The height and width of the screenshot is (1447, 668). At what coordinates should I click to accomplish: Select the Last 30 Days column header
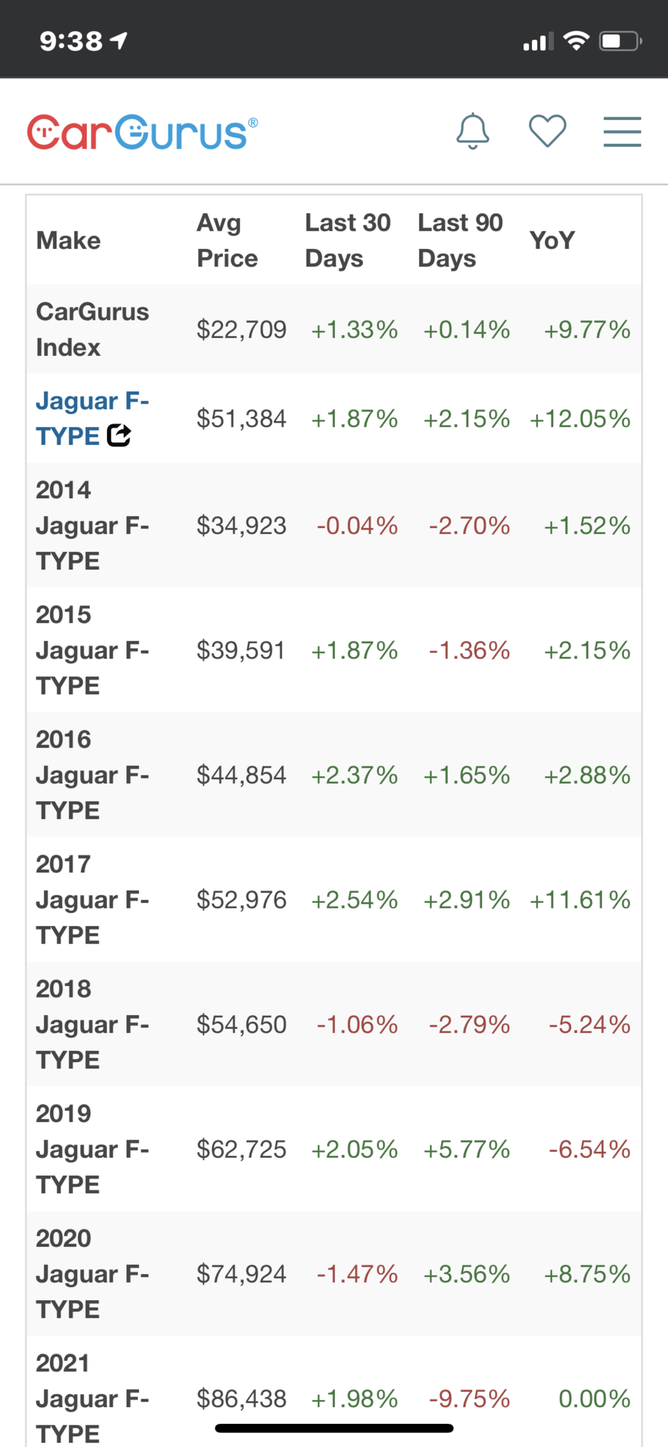coord(348,240)
